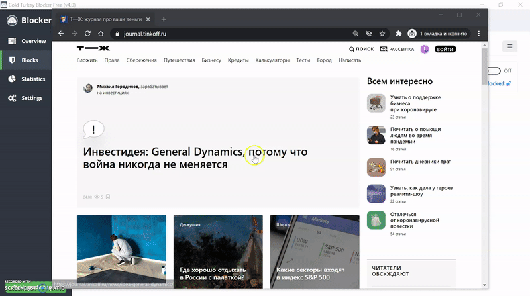The width and height of the screenshot is (530, 296).
Task: Click the views eye icon under headline
Action: (x=97, y=197)
